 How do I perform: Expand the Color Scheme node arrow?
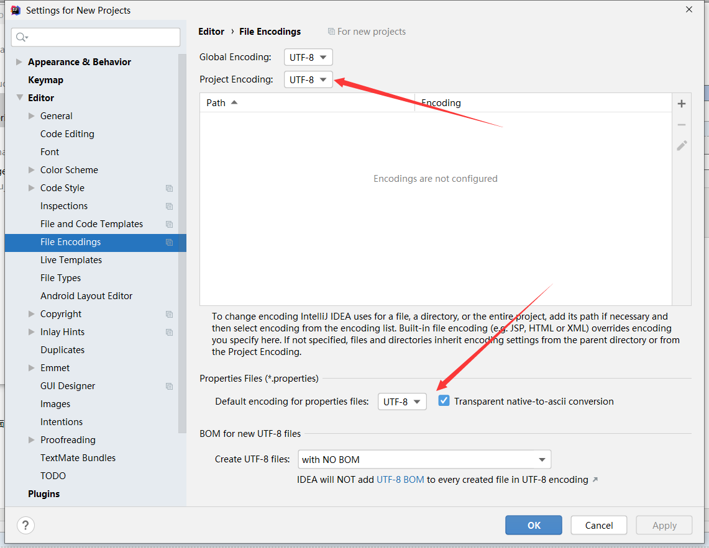[31, 170]
